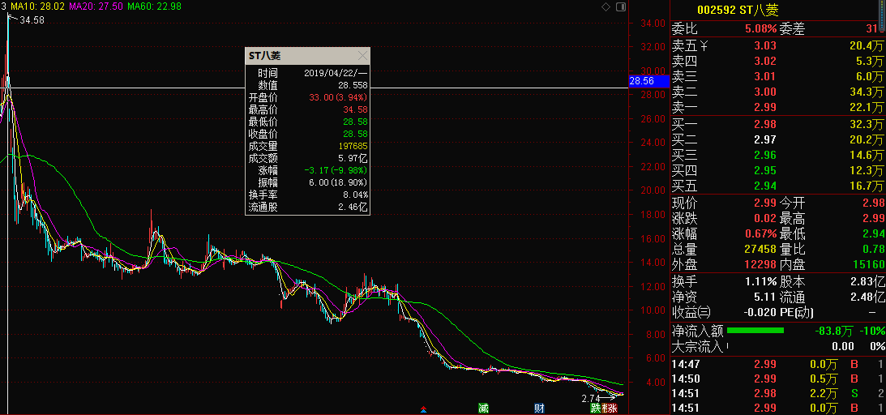
Task: Close the ST八菱 data popup
Action: [362, 56]
